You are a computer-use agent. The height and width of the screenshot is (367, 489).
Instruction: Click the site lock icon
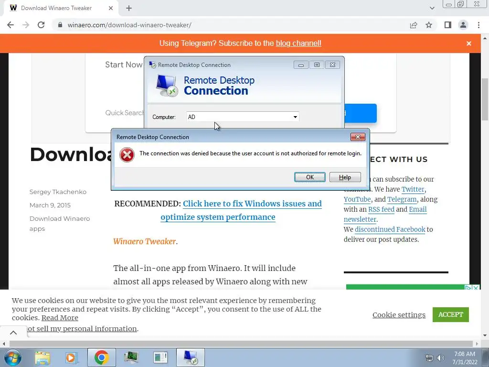click(x=60, y=25)
